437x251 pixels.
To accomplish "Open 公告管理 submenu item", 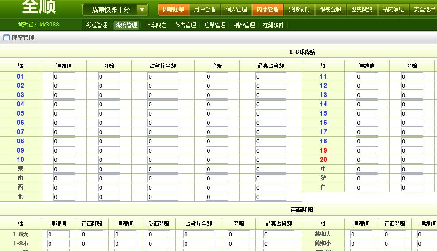I will pyautogui.click(x=185, y=26).
